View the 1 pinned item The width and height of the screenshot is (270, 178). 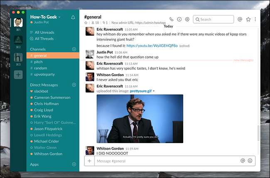tap(105, 22)
